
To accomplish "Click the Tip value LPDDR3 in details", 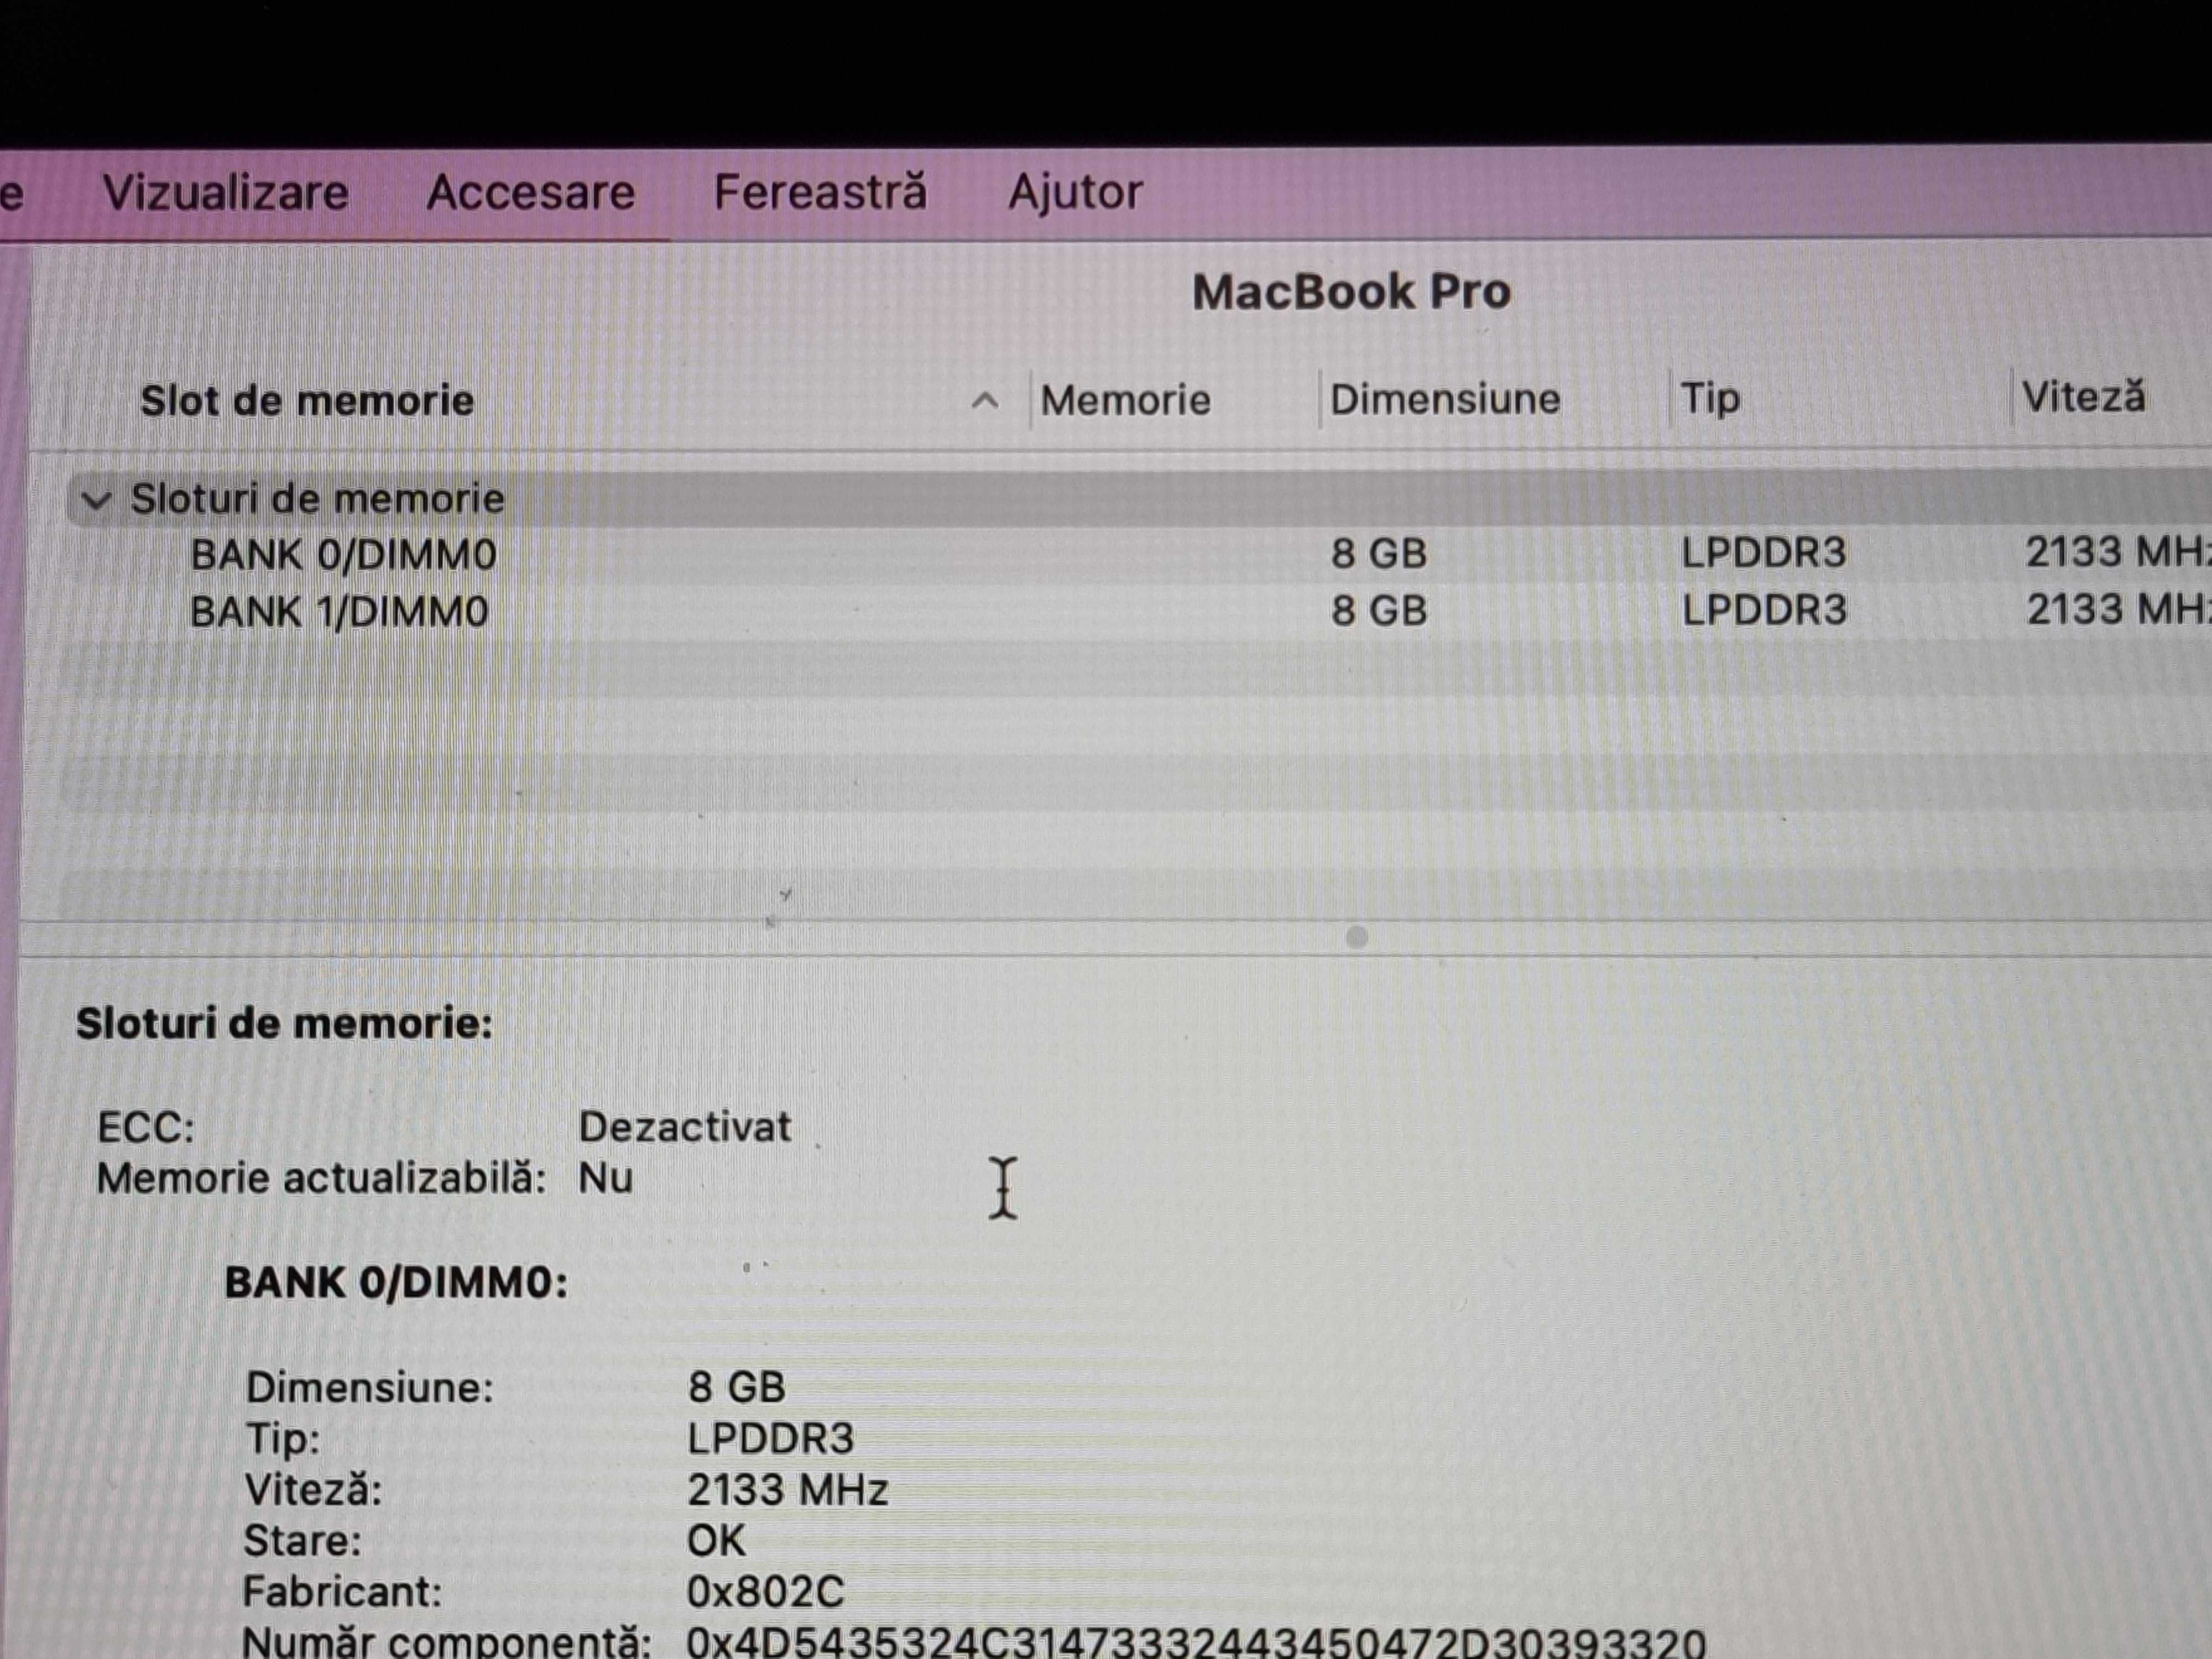I will point(771,1439).
